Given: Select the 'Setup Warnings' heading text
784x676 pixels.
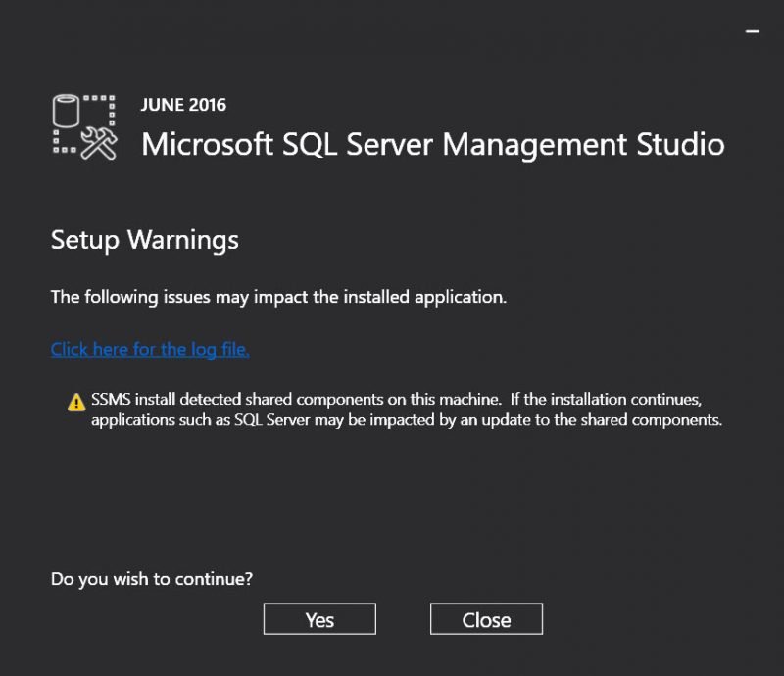Looking at the screenshot, I should [144, 240].
